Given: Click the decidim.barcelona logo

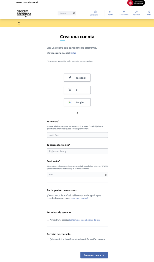Looking at the screenshot, I should (x=24, y=13).
